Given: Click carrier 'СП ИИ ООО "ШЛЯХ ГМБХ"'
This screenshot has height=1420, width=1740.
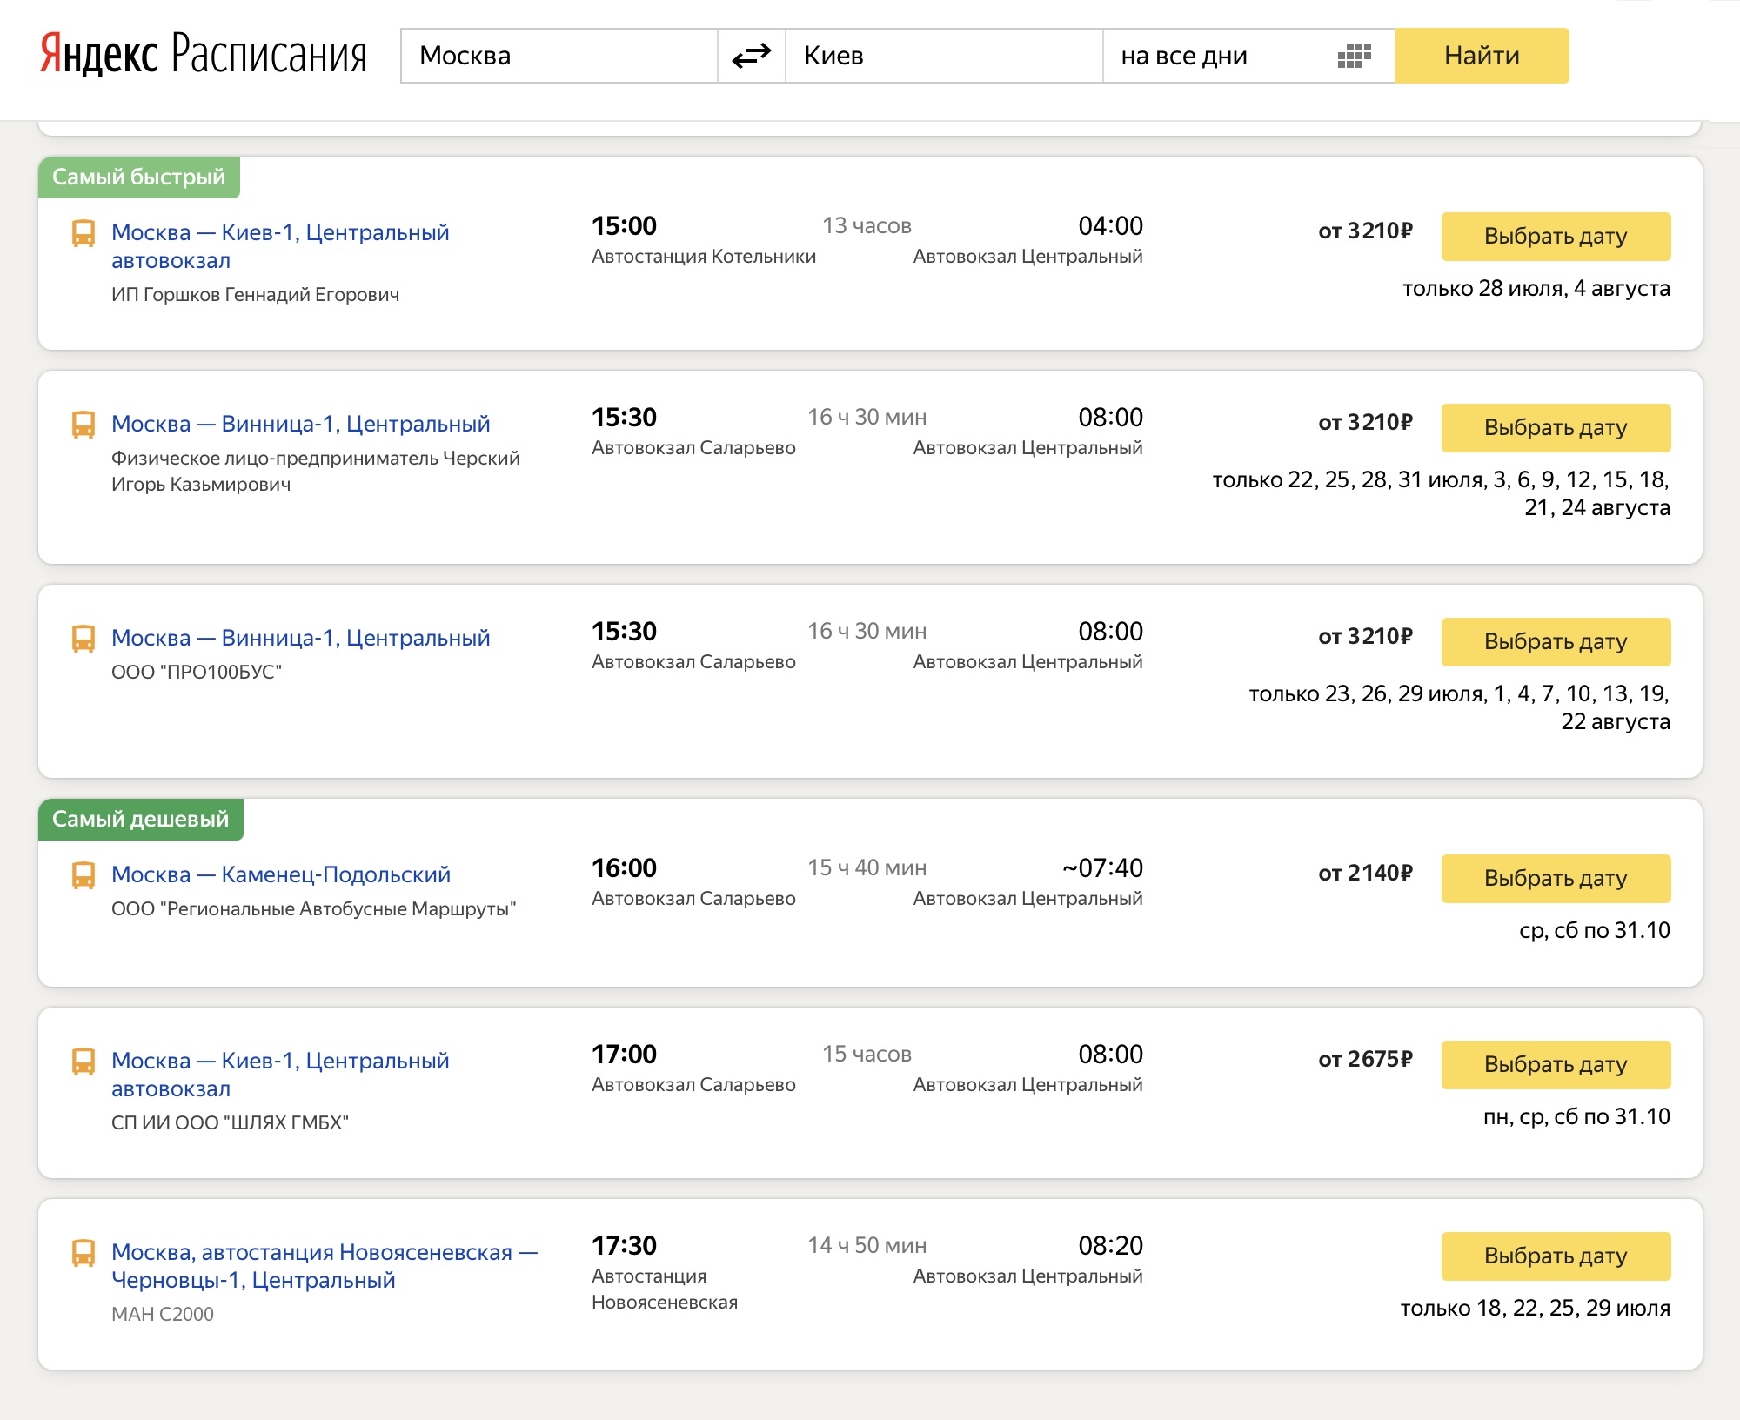Looking at the screenshot, I should point(230,1123).
